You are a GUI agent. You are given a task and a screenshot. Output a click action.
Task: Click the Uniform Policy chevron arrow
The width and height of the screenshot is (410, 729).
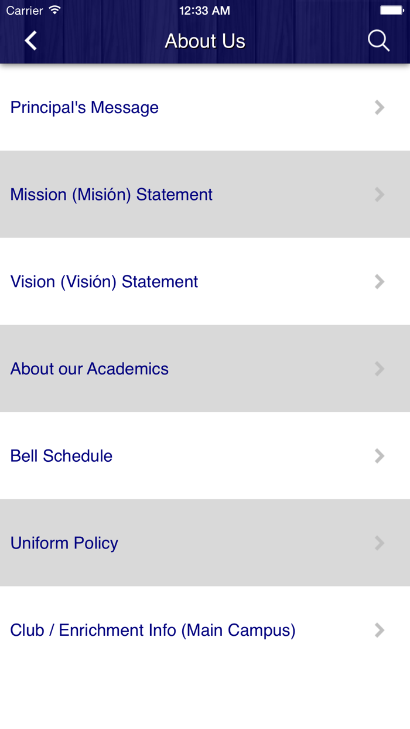click(380, 543)
